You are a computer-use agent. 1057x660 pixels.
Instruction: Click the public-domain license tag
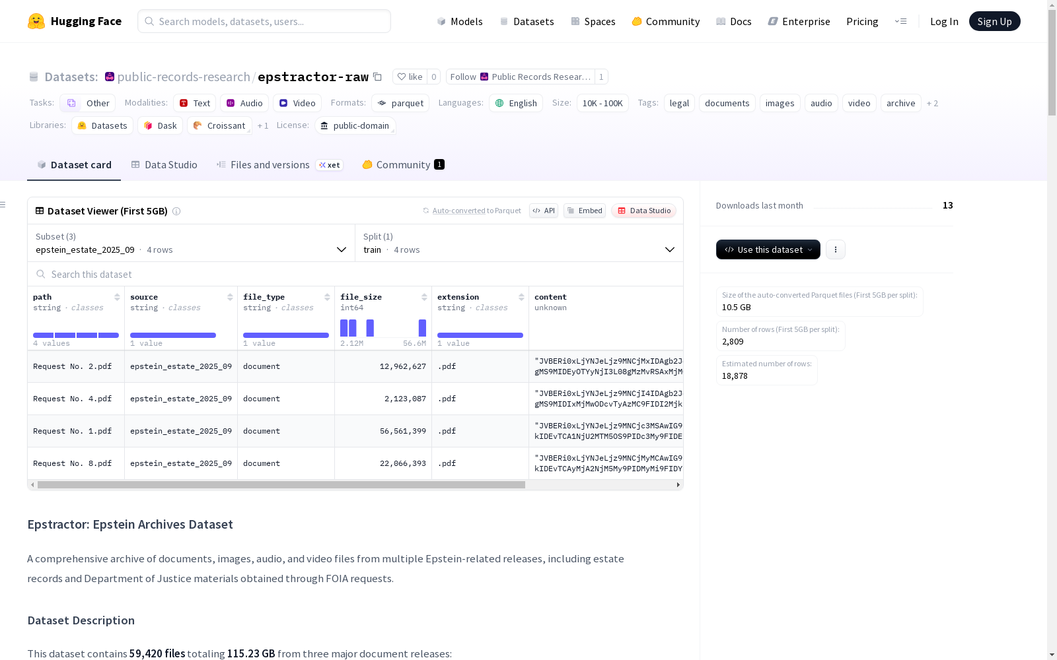tap(355, 125)
